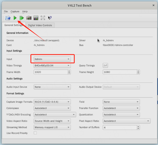Viewport: 158px width, 145px height.
Task: Open the Video Timings dropdown
Action: pyautogui.click(x=52, y=66)
